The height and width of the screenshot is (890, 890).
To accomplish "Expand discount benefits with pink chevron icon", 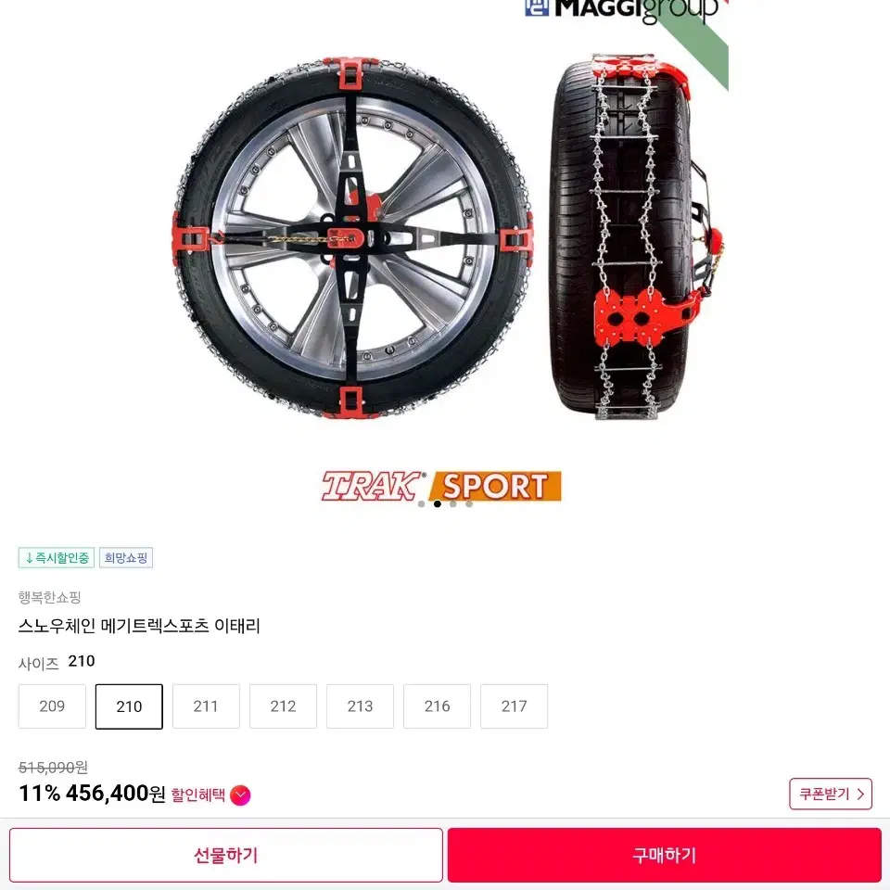I will click(240, 795).
